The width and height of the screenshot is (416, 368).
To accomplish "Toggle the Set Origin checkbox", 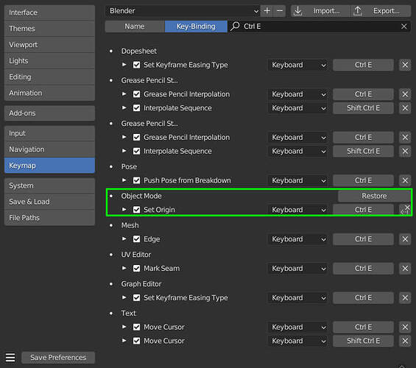I will pos(137,210).
